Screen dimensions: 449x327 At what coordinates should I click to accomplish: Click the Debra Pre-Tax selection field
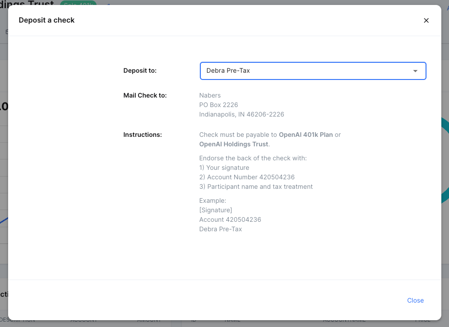pyautogui.click(x=307, y=71)
